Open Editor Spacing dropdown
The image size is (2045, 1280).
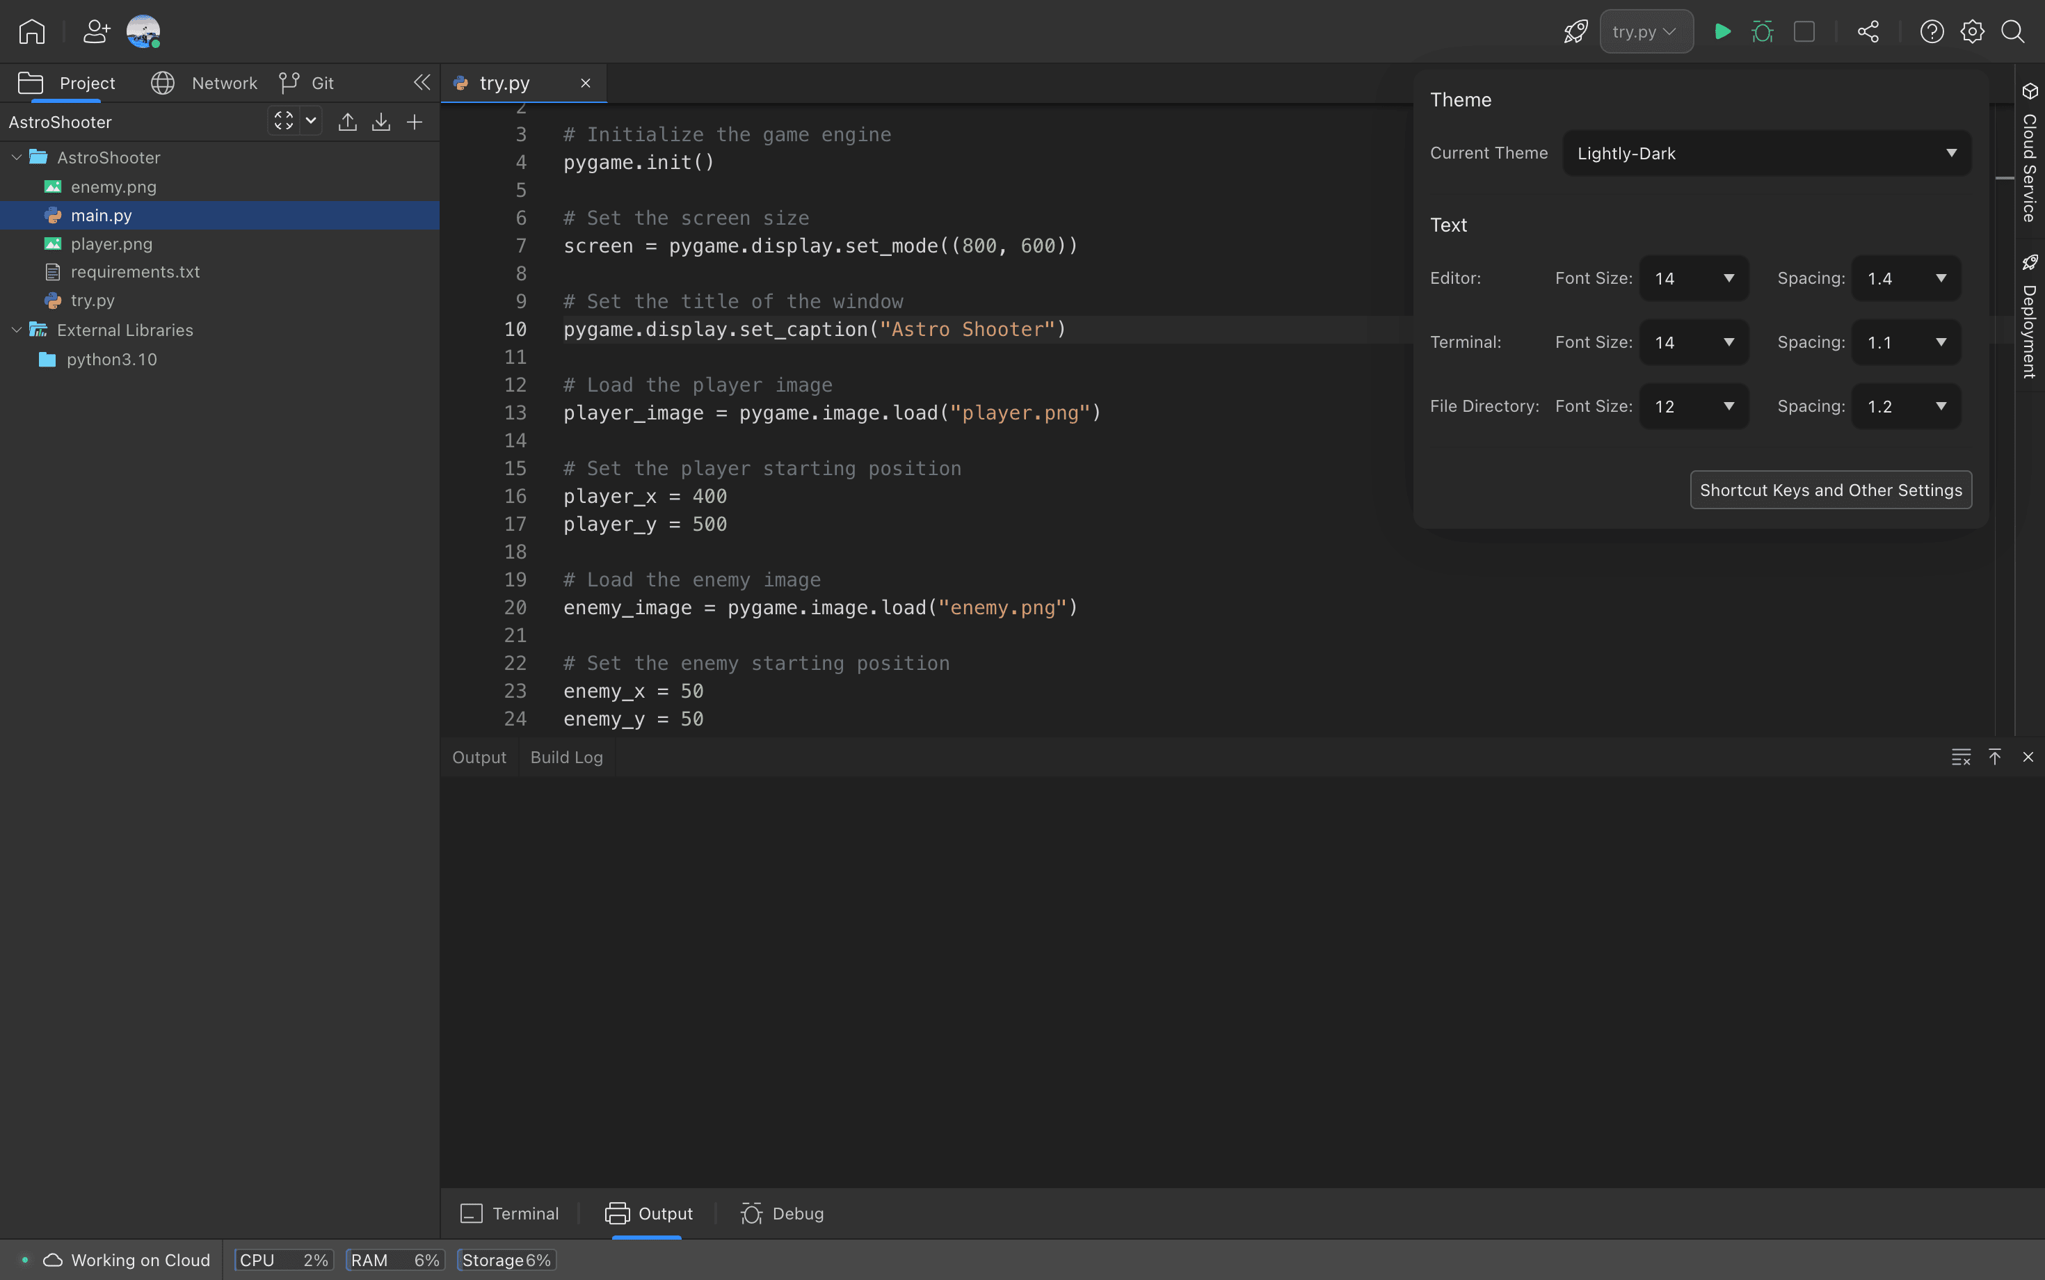(1906, 278)
